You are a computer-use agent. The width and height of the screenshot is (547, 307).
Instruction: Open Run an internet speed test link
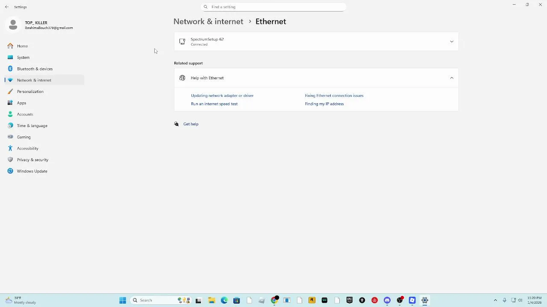click(214, 104)
